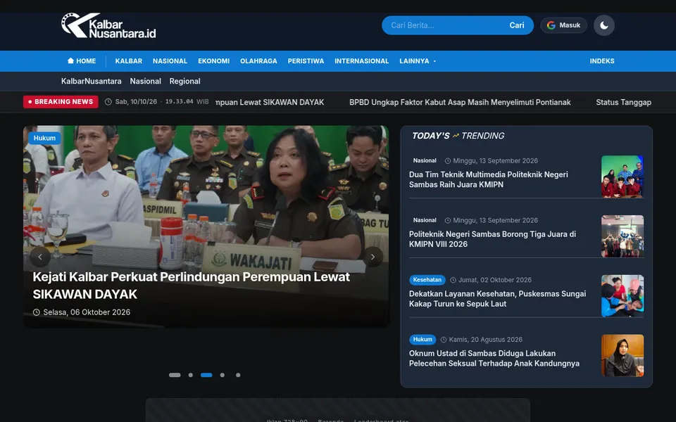Open ticker item Status Tanggap
The height and width of the screenshot is (422, 676).
tap(623, 103)
